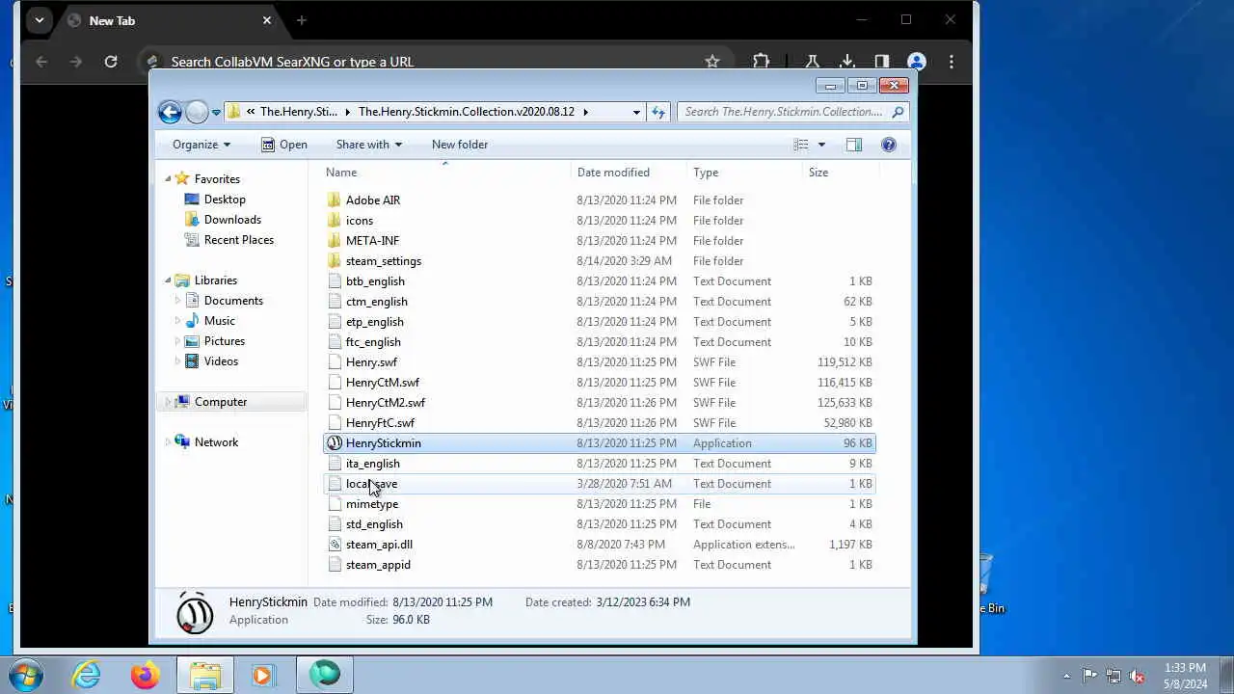The image size is (1234, 694).
Task: Open Chrome extensions puzzle icon
Action: [x=761, y=62]
